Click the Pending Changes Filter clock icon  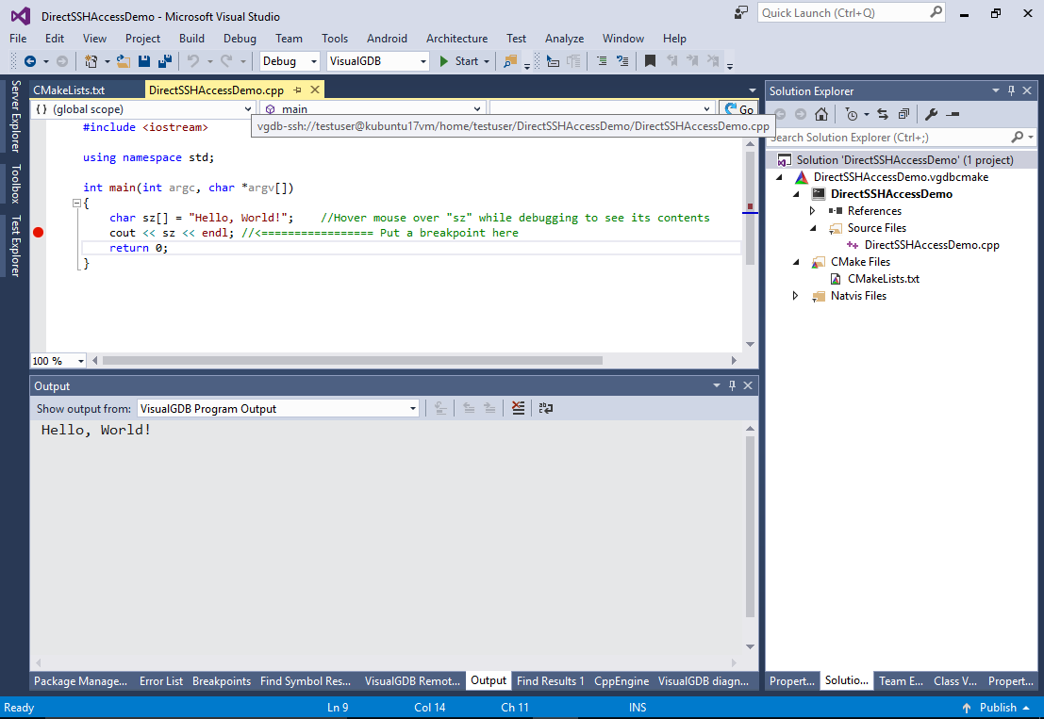pyautogui.click(x=852, y=114)
